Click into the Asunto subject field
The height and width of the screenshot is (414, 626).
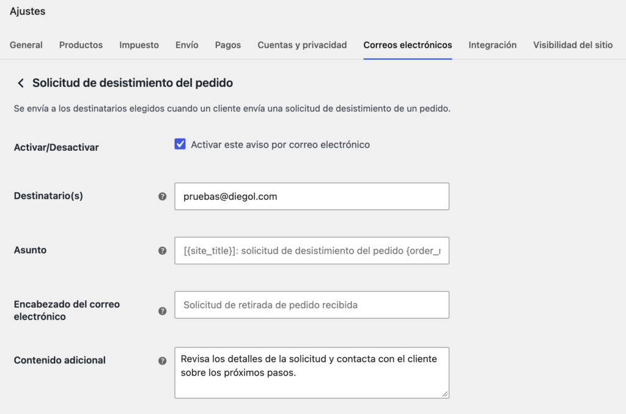[x=312, y=250]
